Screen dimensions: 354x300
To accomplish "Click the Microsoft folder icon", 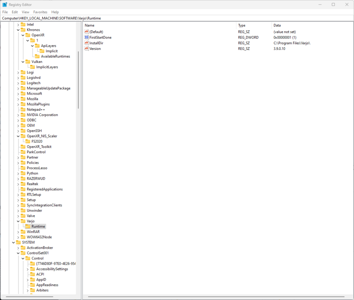I will point(23,93).
